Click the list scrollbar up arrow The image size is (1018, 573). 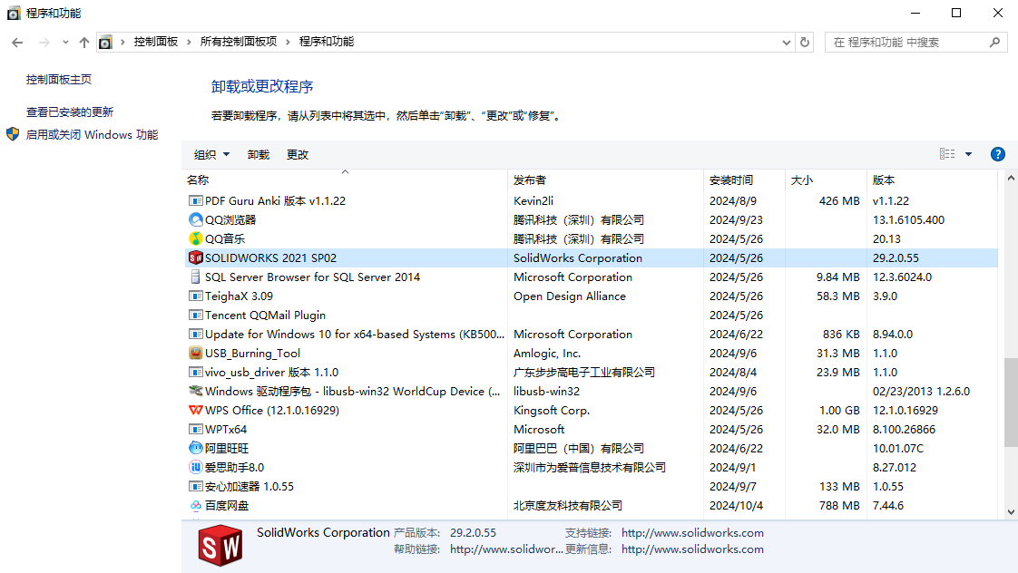coord(1011,178)
